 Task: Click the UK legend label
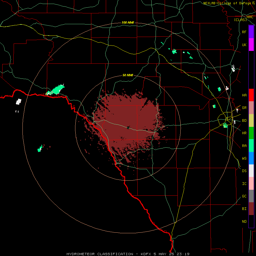244,45
